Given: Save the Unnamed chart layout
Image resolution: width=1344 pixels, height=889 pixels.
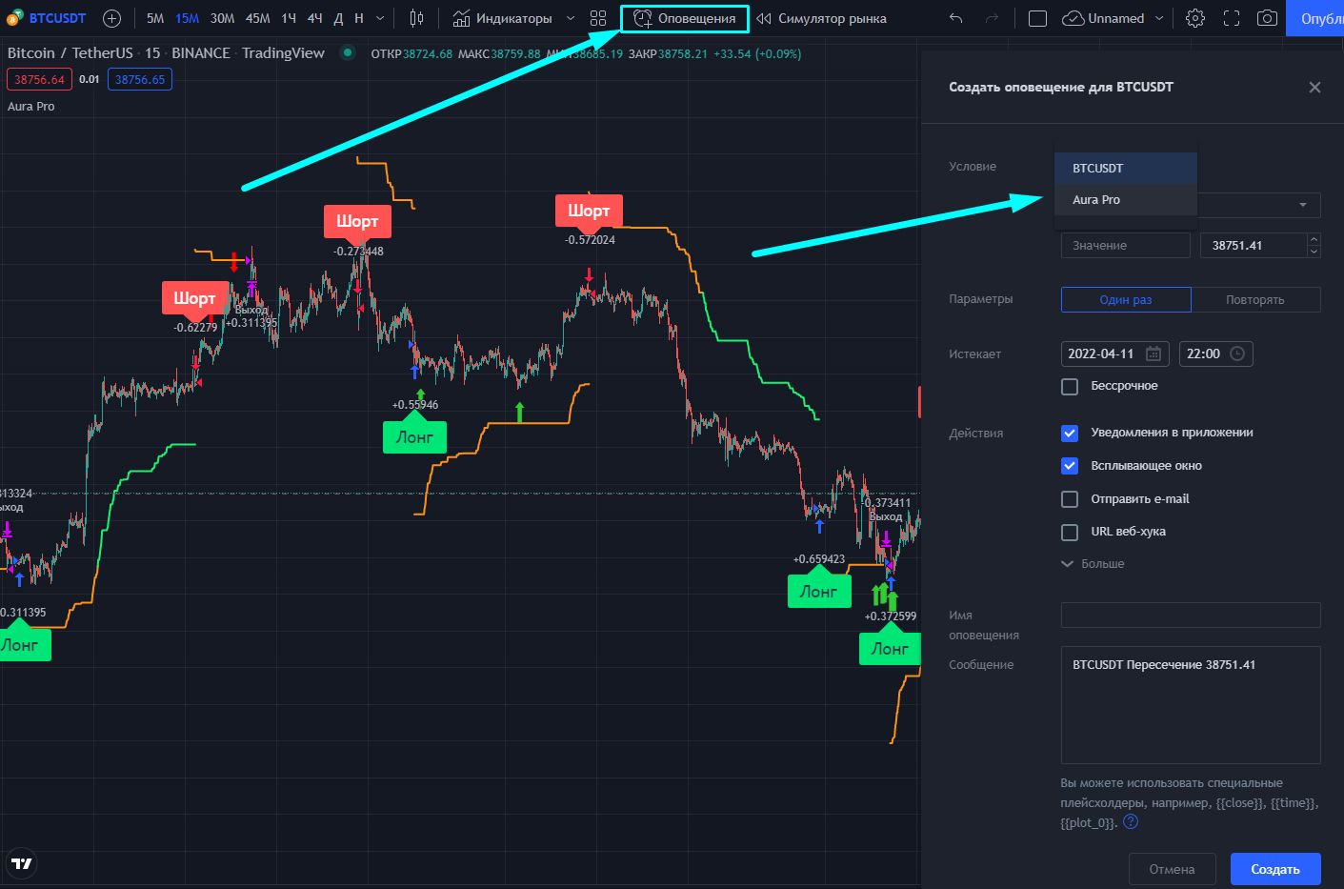Looking at the screenshot, I should click(1103, 18).
